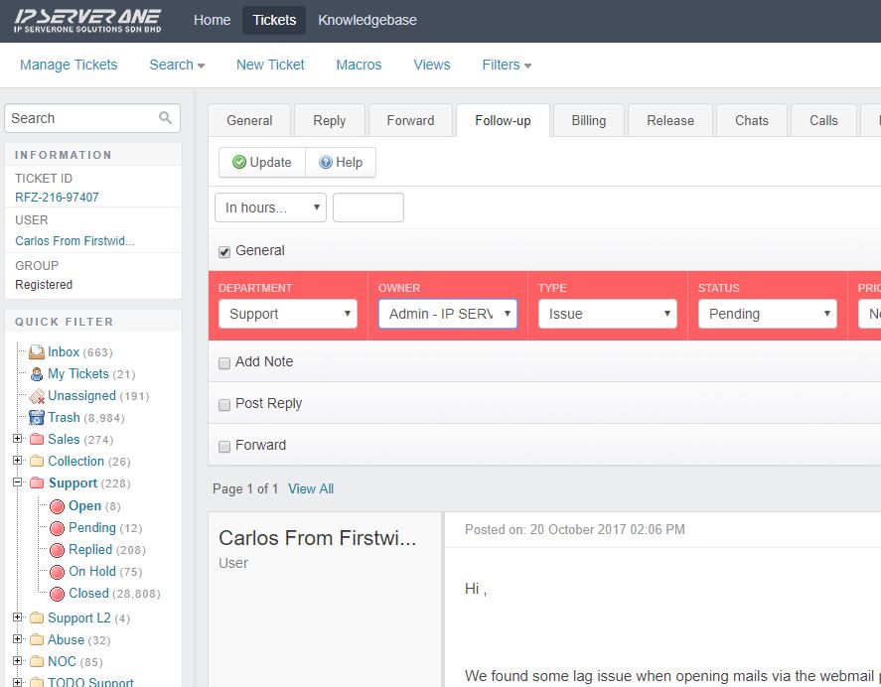Image resolution: width=881 pixels, height=687 pixels.
Task: Switch to the Billing tab
Action: click(x=588, y=120)
